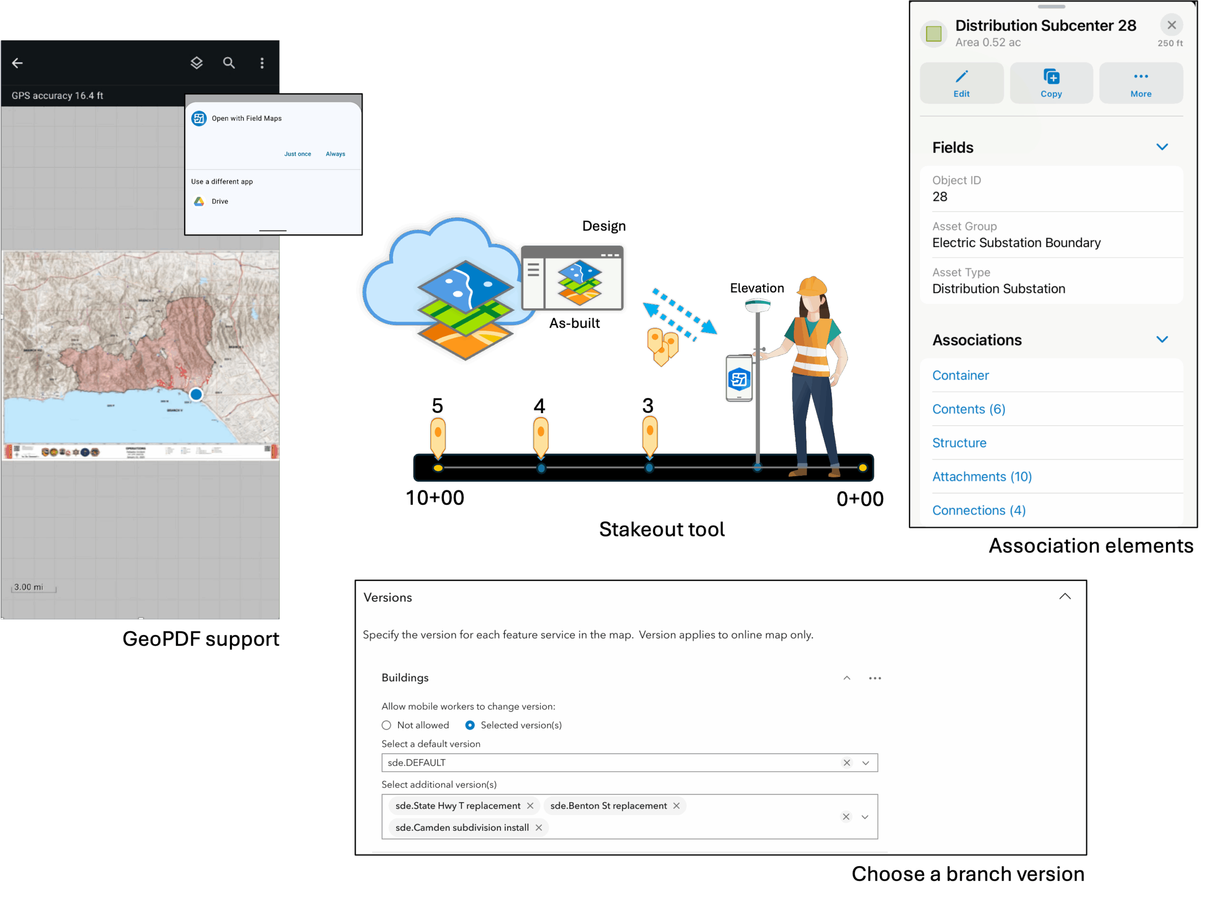Select the Edit pencil for Distribution Subcenter 28
This screenshot has height=902, width=1209.
tap(961, 83)
